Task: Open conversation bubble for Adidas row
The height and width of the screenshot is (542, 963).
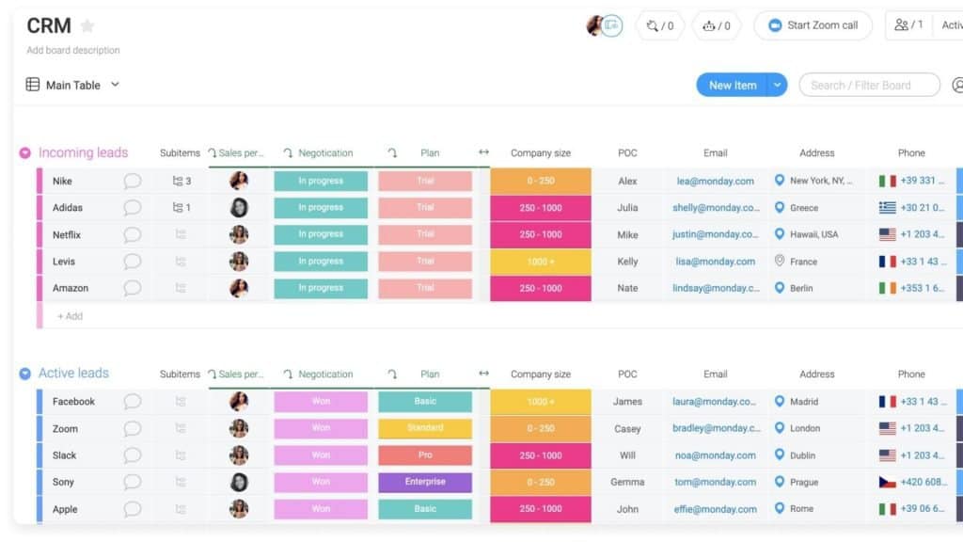Action: point(132,208)
